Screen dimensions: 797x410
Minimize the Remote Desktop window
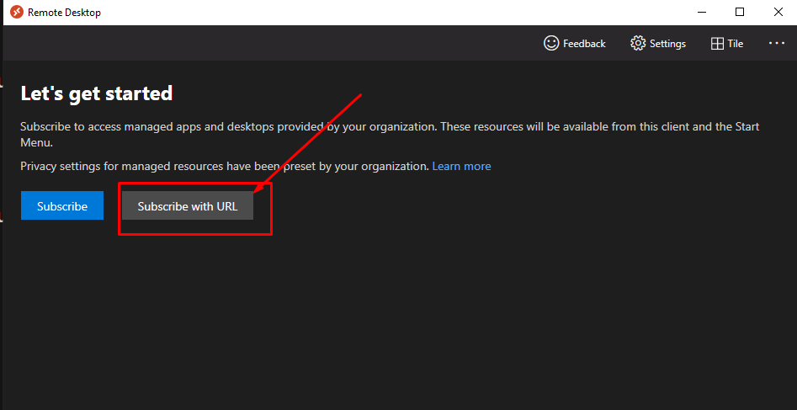tap(701, 13)
